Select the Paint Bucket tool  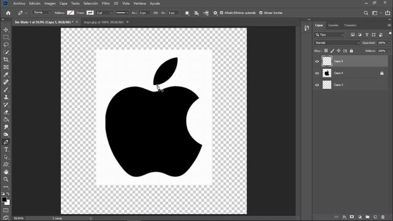6,120
